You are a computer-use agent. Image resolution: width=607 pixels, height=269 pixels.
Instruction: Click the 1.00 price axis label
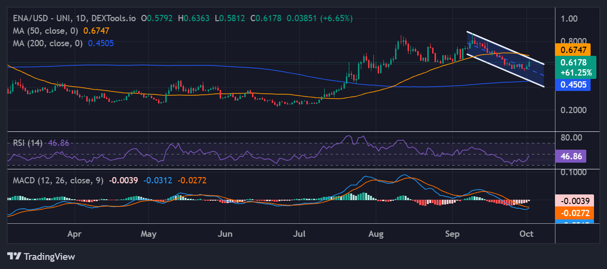[x=569, y=19]
